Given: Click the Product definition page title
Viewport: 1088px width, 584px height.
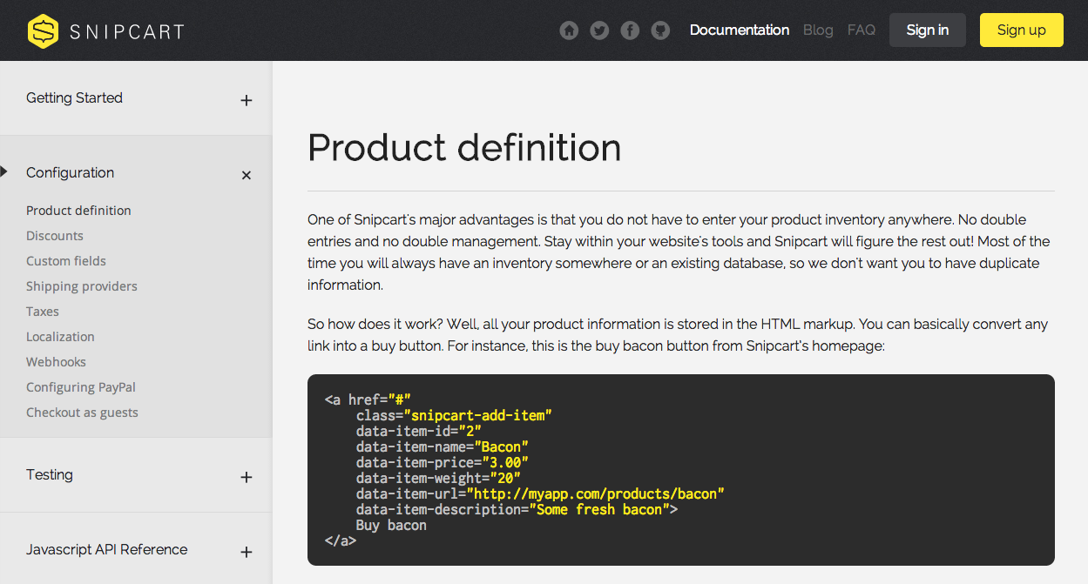Looking at the screenshot, I should pyautogui.click(x=464, y=148).
